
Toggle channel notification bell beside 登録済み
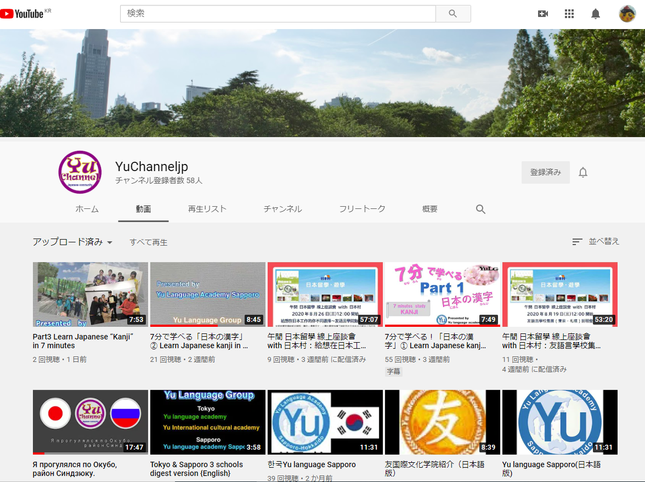tap(583, 173)
